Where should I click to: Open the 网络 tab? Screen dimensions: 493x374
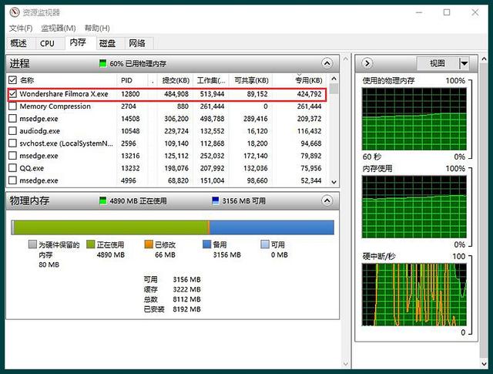[137, 44]
